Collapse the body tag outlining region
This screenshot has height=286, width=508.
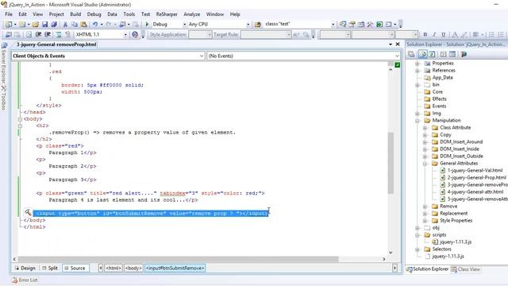tap(20, 119)
